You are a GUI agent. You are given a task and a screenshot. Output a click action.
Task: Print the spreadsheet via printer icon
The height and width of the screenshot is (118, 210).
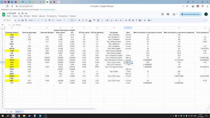tap(22, 20)
